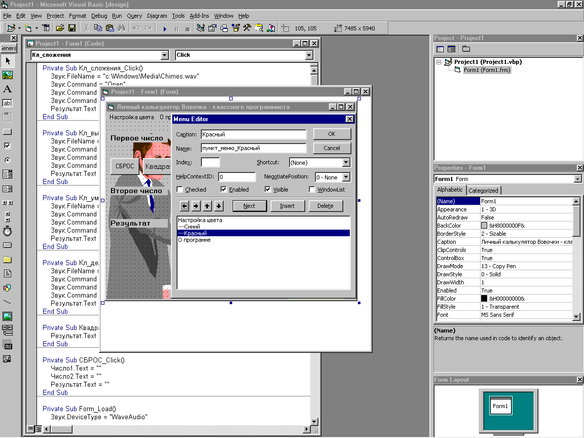Open the Shortcut dropdown list
584x438 pixels.
click(x=346, y=163)
